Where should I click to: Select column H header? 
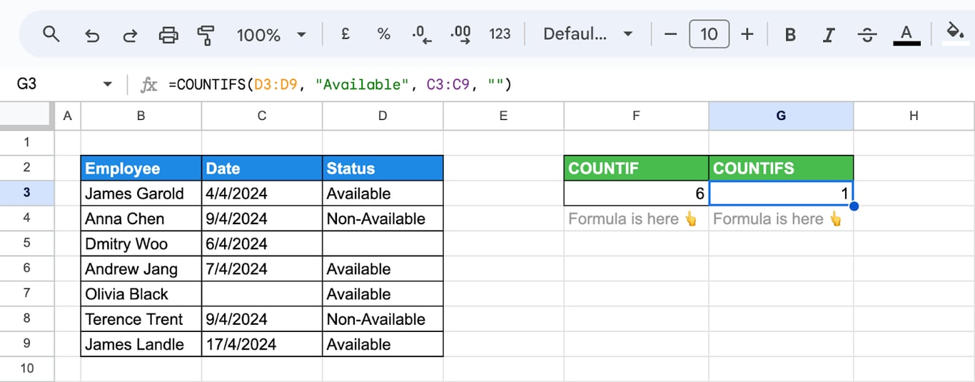click(x=914, y=116)
